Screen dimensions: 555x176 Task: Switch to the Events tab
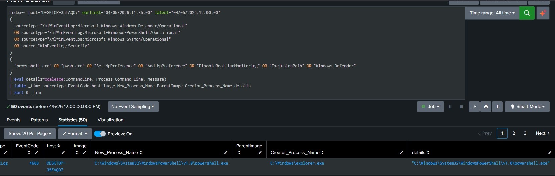click(x=13, y=120)
